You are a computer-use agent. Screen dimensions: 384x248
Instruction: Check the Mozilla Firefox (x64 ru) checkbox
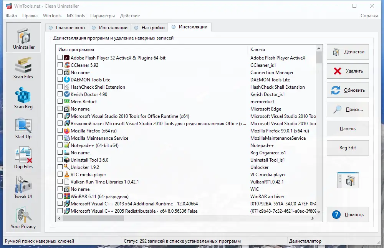coord(60,131)
